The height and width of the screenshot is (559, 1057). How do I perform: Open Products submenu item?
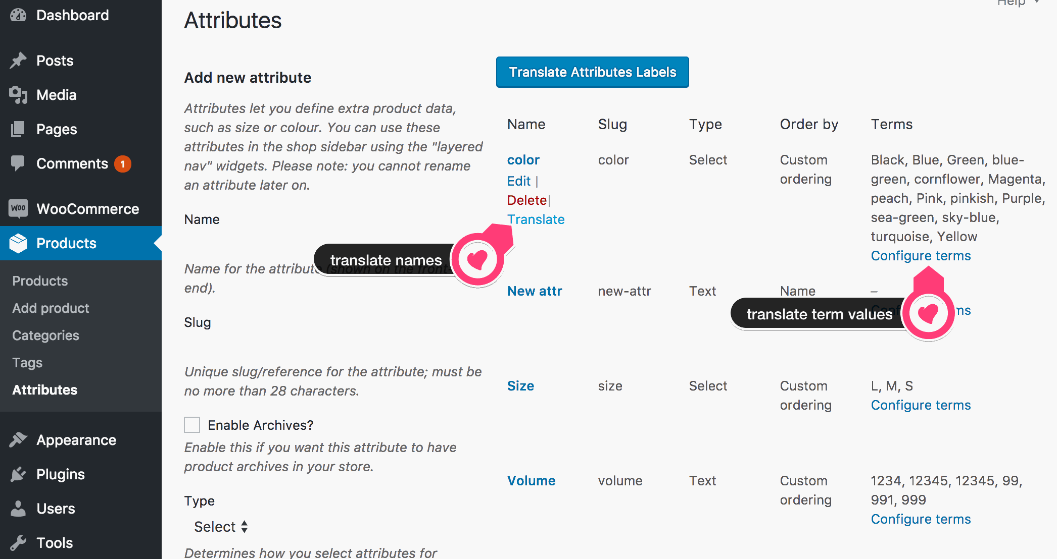click(x=40, y=281)
